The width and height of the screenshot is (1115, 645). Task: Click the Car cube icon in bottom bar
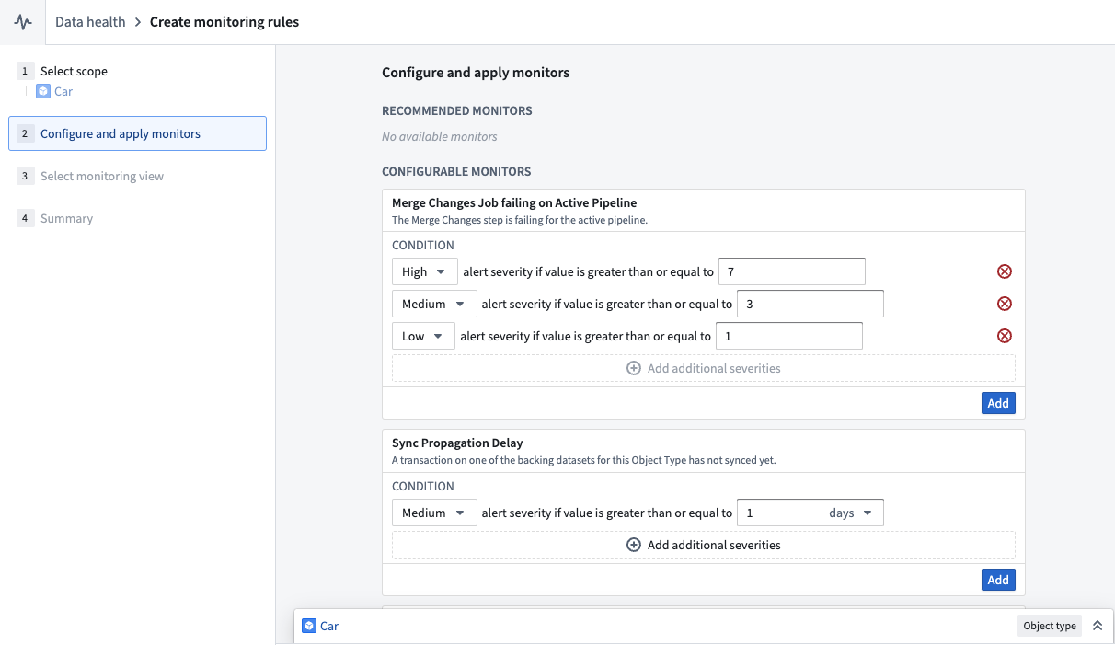309,626
